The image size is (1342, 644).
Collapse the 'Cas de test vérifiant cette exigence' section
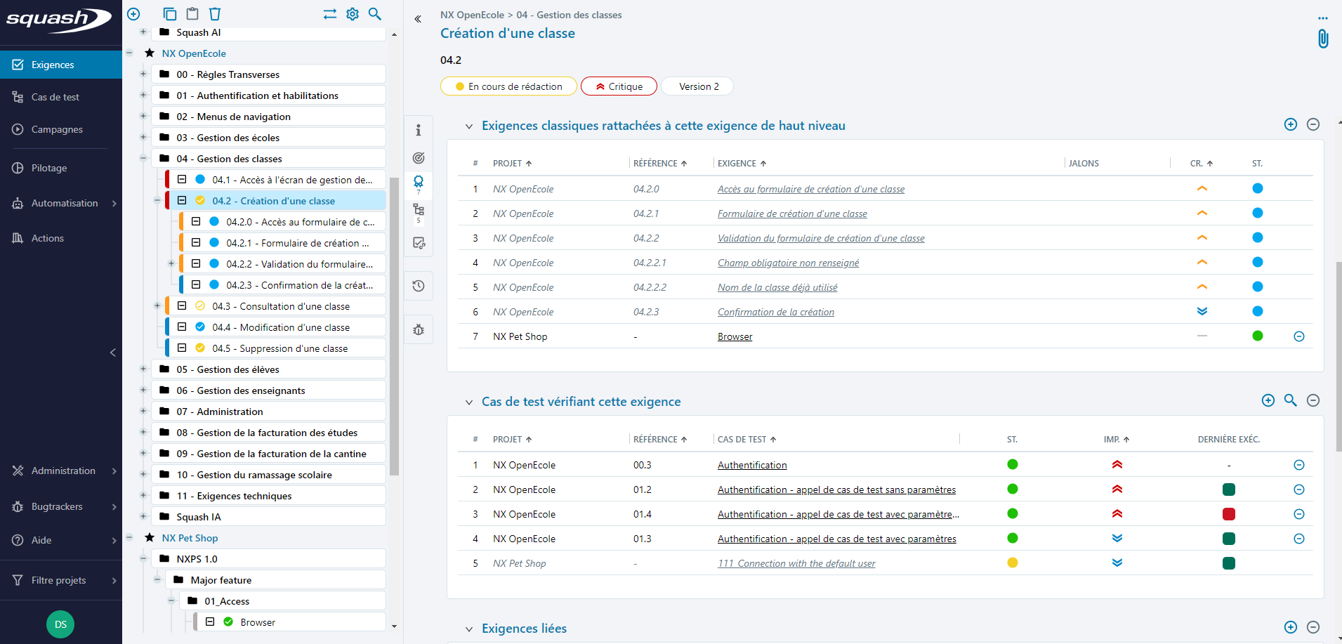(468, 402)
